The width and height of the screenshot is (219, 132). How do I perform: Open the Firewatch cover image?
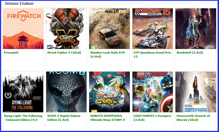(x=23, y=29)
